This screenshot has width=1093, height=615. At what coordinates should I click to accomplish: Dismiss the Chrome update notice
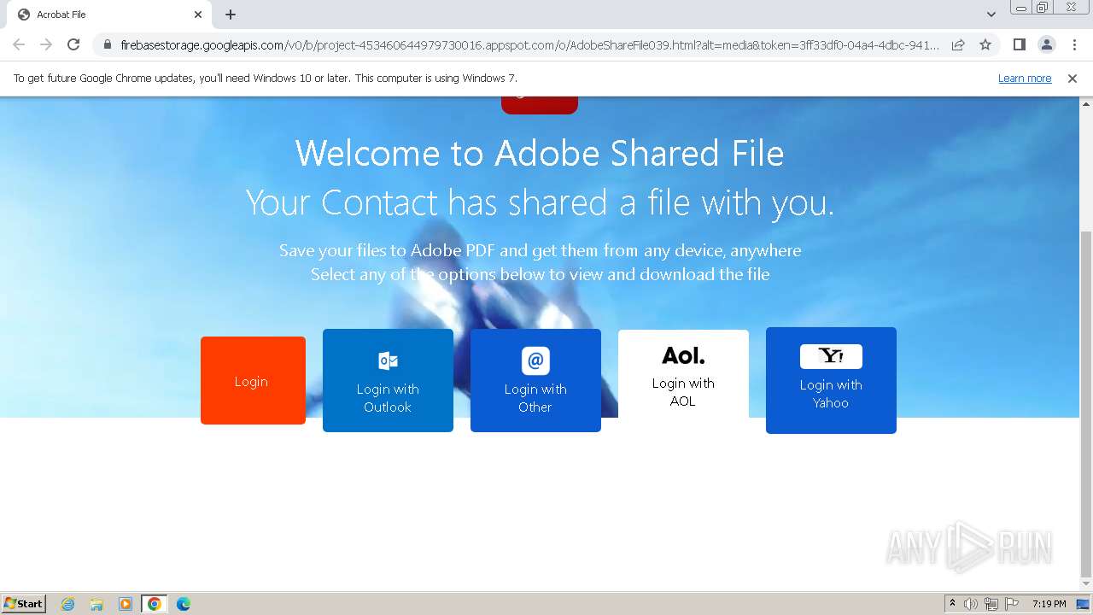pyautogui.click(x=1073, y=78)
